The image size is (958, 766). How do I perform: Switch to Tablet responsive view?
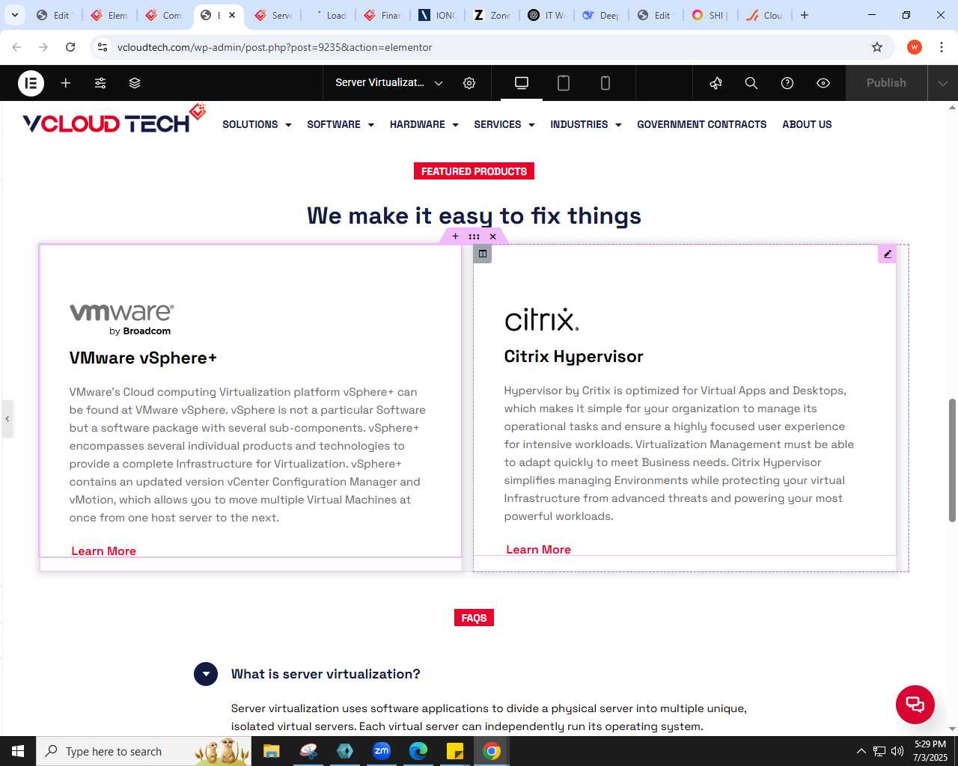(x=564, y=83)
